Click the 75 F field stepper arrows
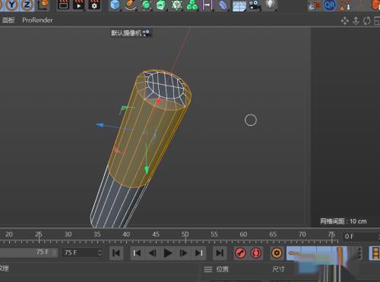 (100, 252)
